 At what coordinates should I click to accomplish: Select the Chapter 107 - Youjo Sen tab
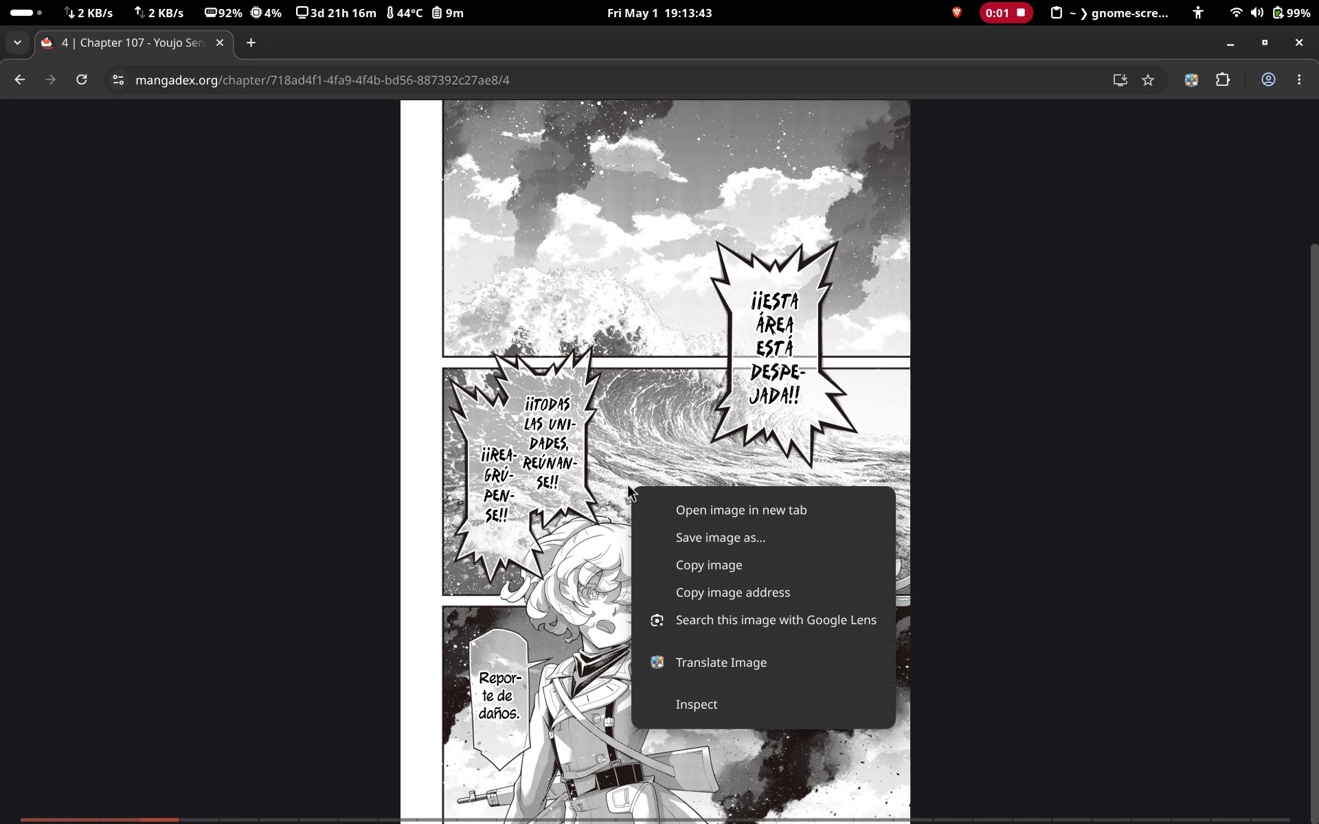pyautogui.click(x=134, y=43)
